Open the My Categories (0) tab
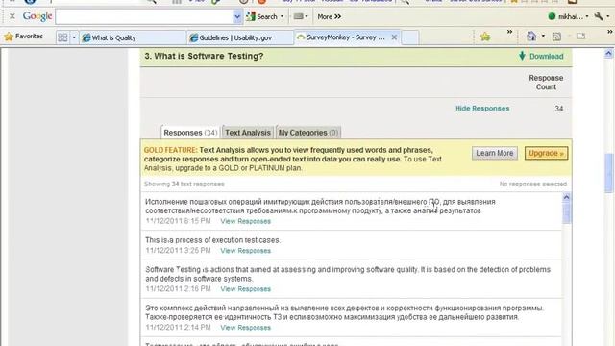This screenshot has height=346, width=615. (308, 133)
